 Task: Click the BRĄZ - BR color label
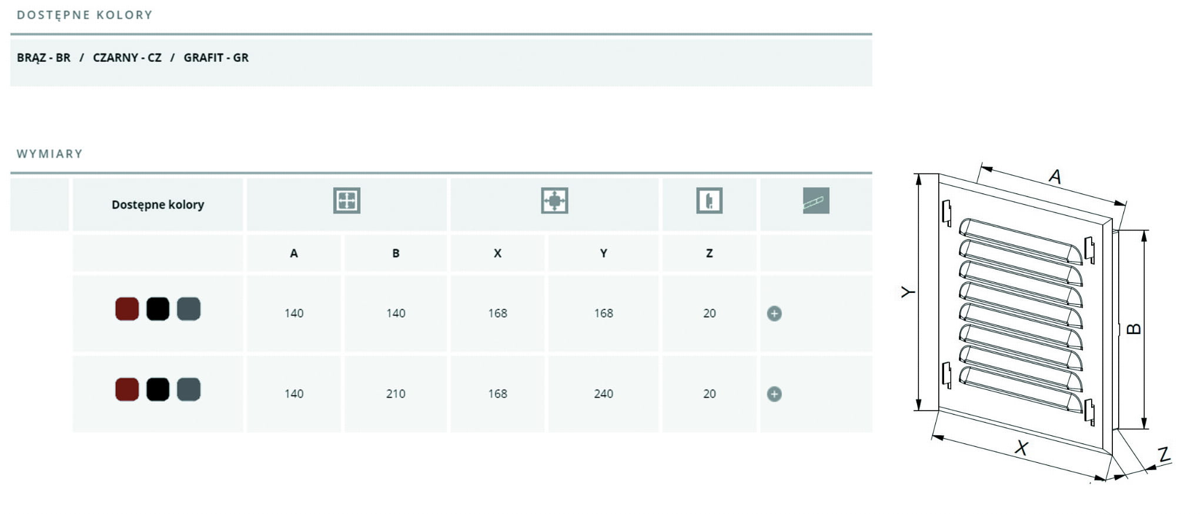pos(44,58)
